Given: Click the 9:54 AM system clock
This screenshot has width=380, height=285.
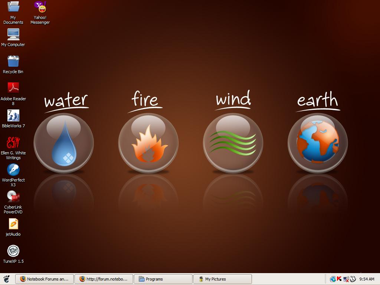Looking at the screenshot, I should (x=367, y=279).
